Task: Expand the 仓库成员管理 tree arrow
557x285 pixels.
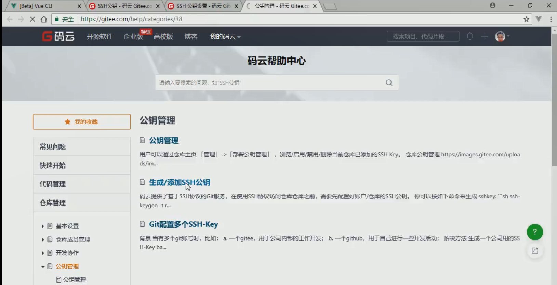Action: click(43, 239)
